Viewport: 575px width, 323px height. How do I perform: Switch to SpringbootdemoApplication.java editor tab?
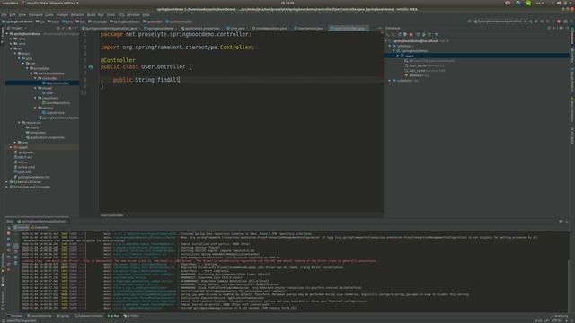111,28
